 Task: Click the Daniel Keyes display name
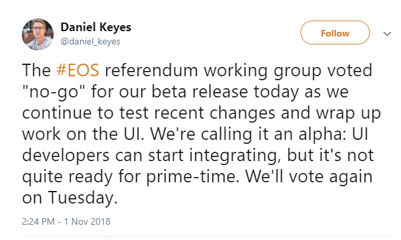[x=96, y=27]
